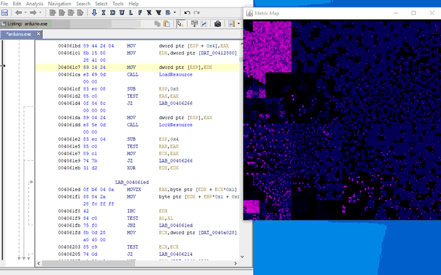Close the *arduino.exe tab

tap(39, 34)
